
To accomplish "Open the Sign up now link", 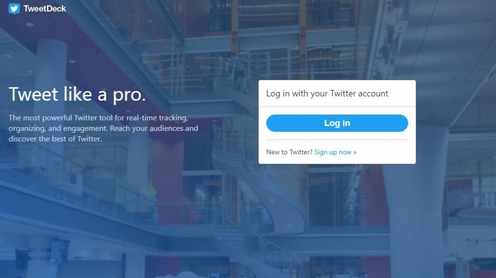I will 335,152.
